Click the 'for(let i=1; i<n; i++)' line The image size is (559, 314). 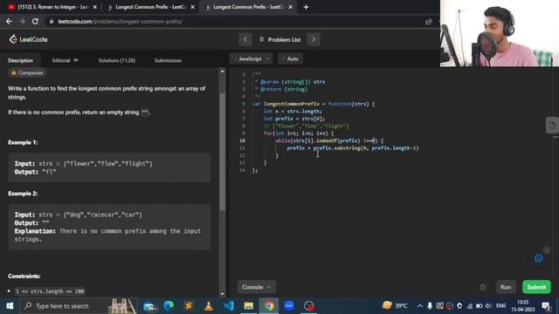(x=299, y=133)
